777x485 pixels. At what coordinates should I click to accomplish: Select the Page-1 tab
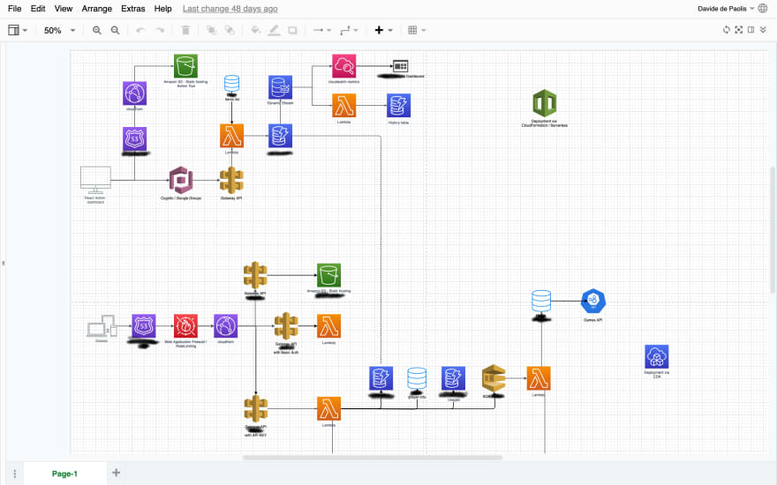65,474
